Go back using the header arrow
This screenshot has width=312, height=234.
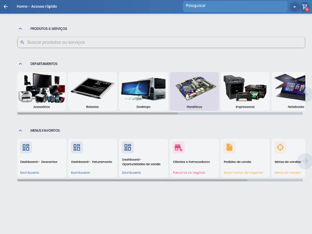(x=6, y=7)
